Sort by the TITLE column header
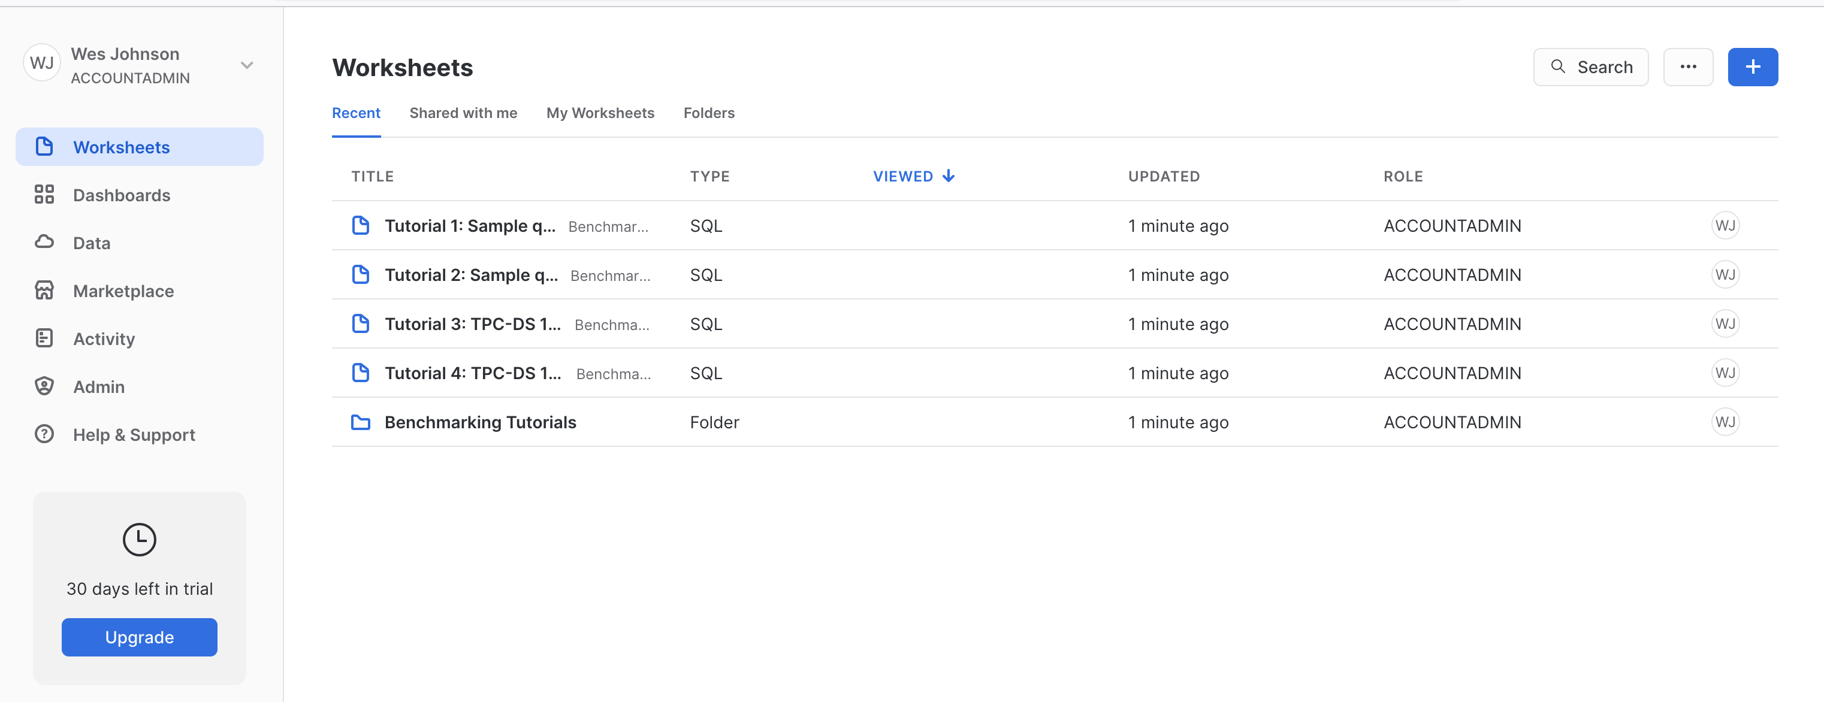This screenshot has width=1824, height=702. [373, 175]
